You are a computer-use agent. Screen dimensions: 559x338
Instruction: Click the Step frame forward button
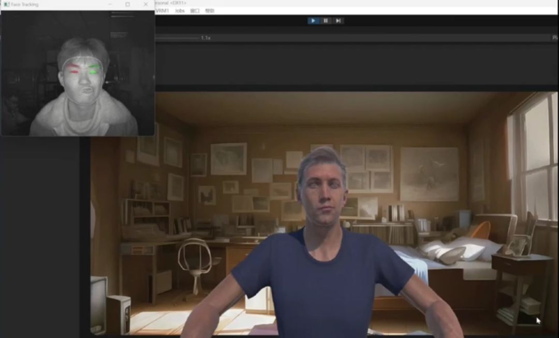338,21
